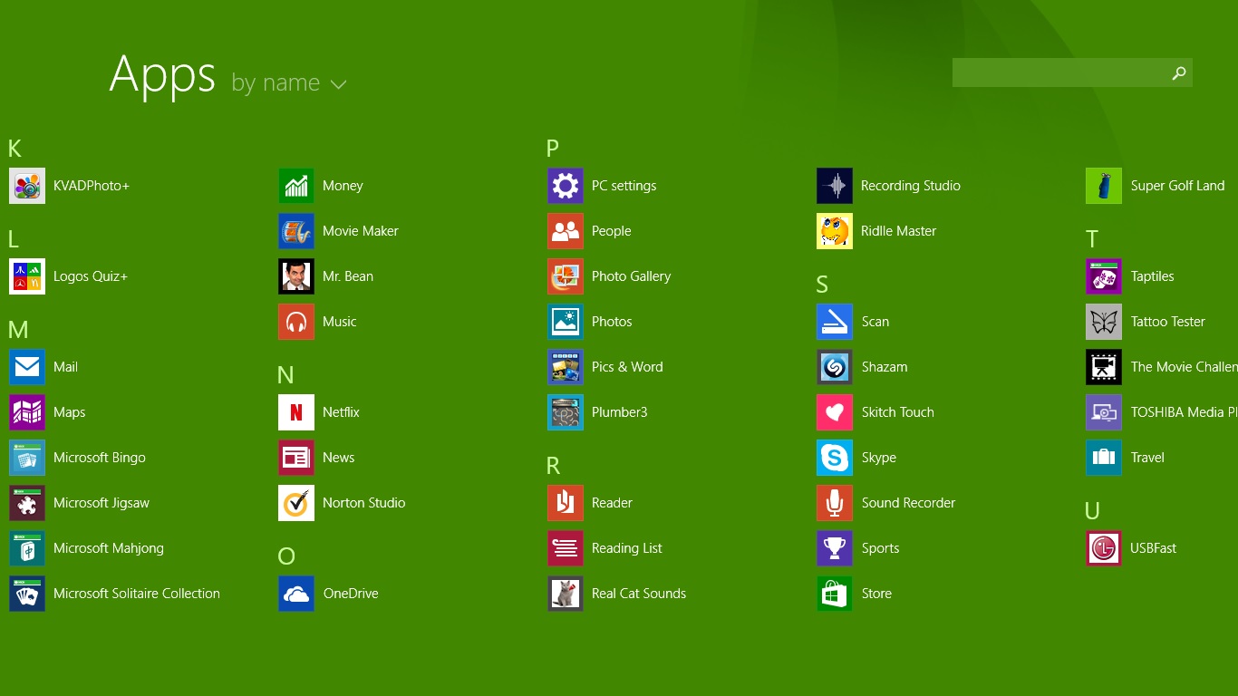Open the Music headphones icon
The width and height of the screenshot is (1238, 696).
(x=296, y=322)
